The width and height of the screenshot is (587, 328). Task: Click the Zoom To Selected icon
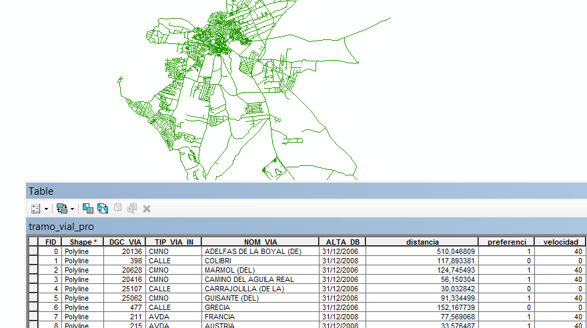coord(132,209)
